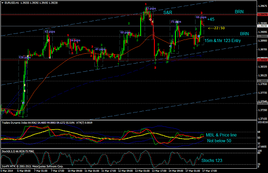
Task: Select the 'Stochs 123' label
Action: (x=212, y=161)
